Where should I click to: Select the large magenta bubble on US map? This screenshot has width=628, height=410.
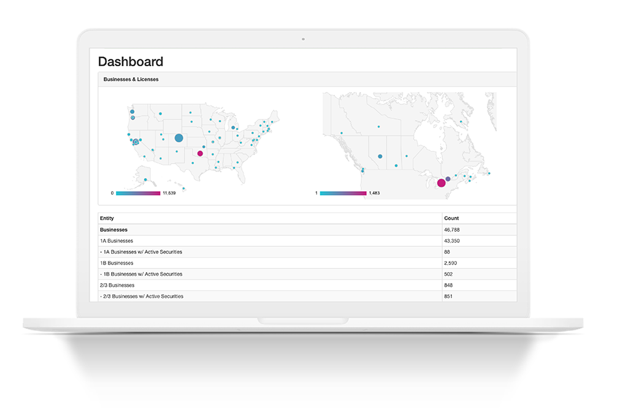pos(201,153)
